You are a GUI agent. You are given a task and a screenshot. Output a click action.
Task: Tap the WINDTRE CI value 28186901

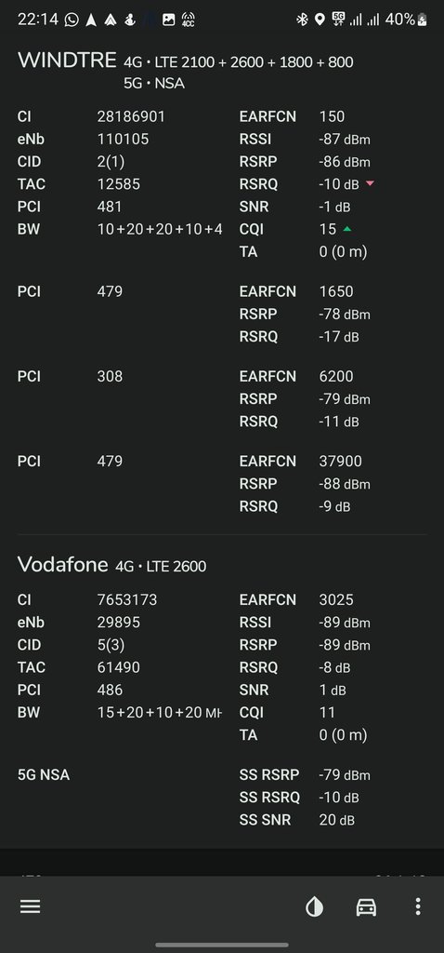click(131, 116)
